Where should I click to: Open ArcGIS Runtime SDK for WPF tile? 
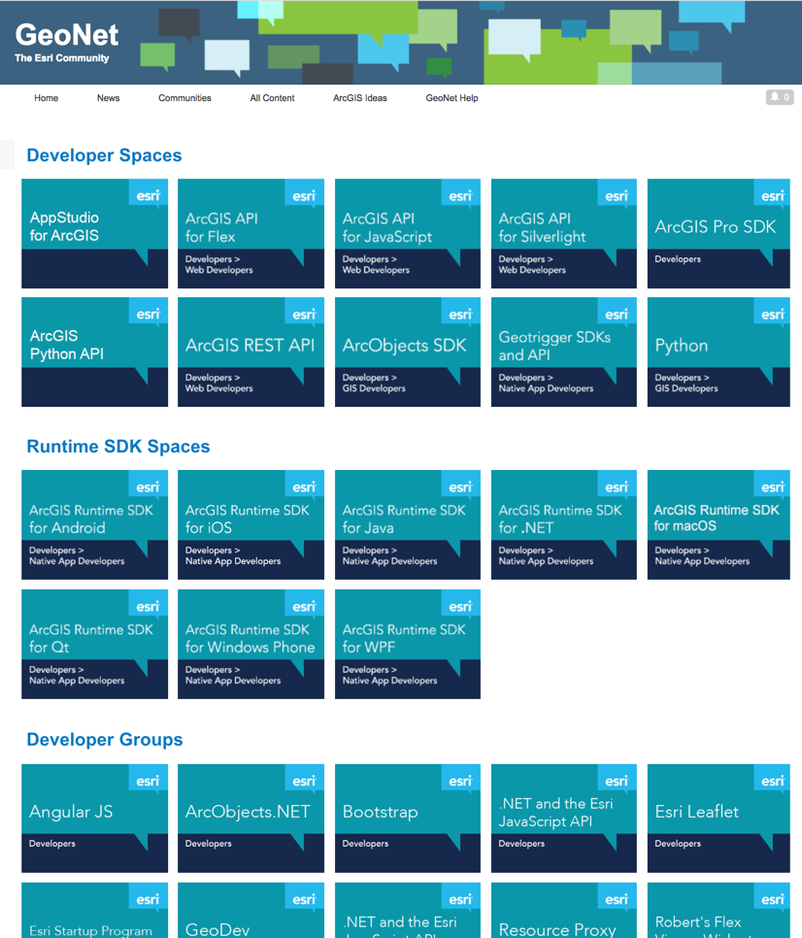pyautogui.click(x=408, y=645)
